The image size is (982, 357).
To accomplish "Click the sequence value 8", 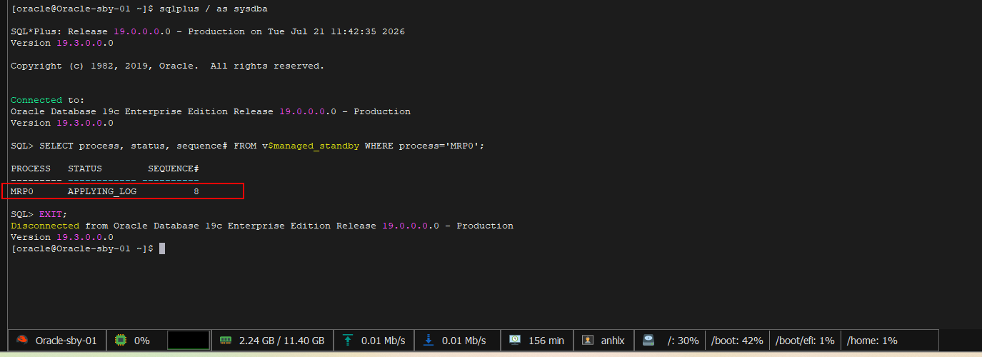I will point(196,191).
